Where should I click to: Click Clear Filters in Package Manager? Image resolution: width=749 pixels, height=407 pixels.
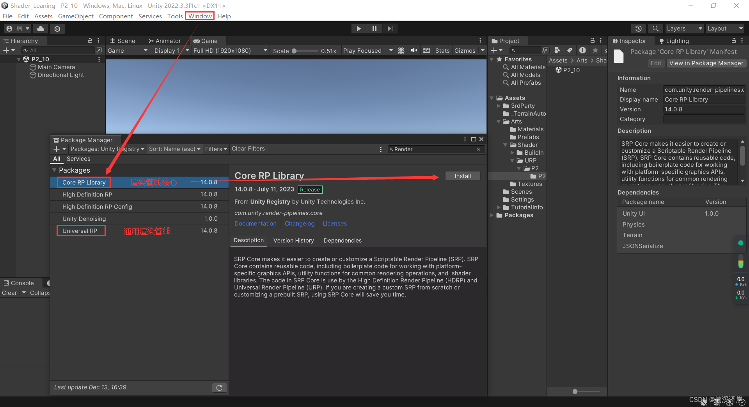click(248, 149)
